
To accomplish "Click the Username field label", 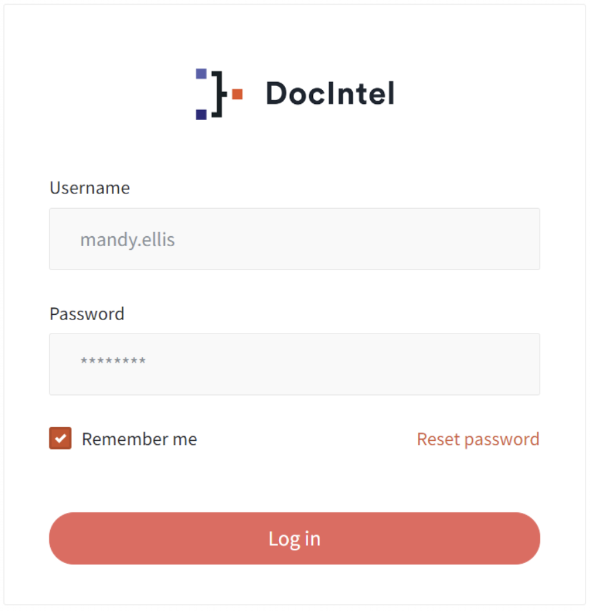I will click(x=89, y=188).
